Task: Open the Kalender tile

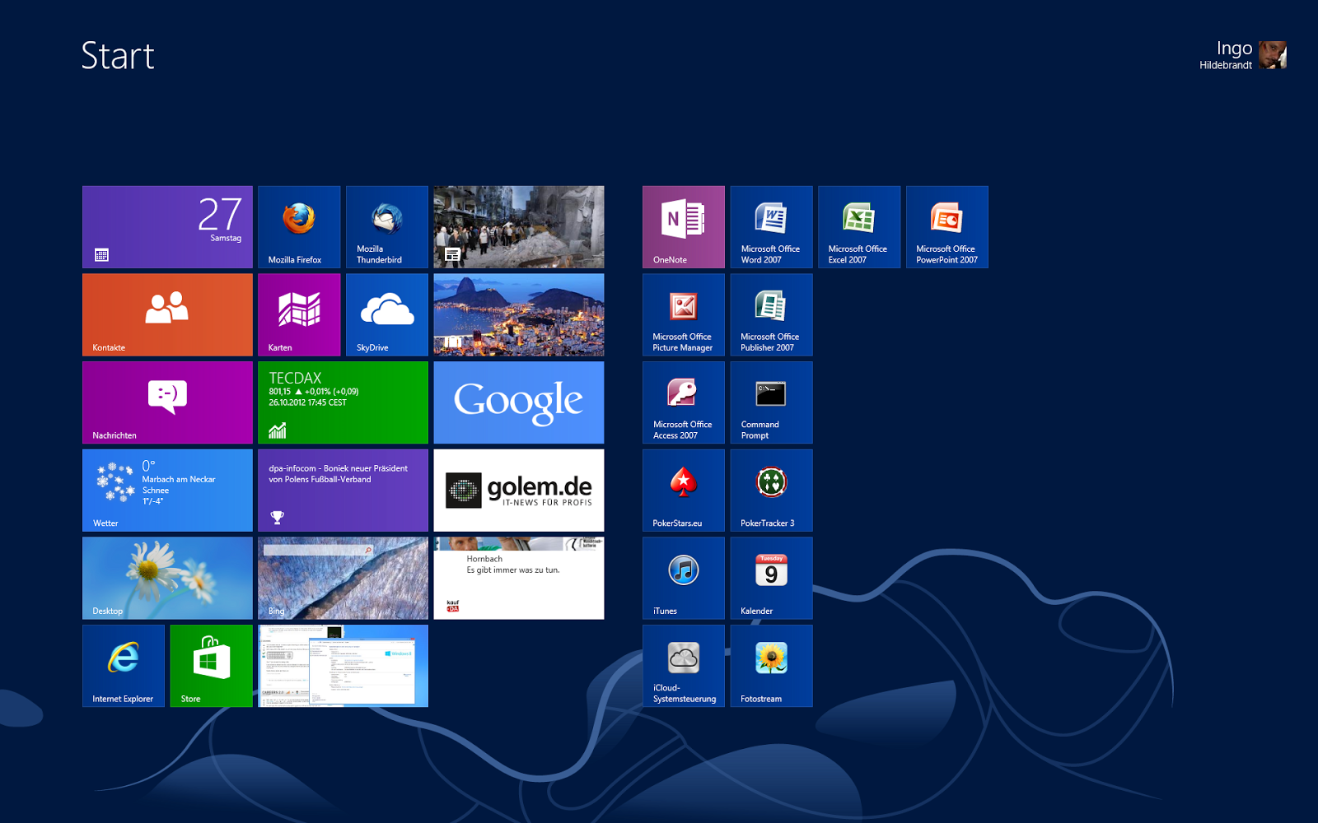Action: [x=772, y=579]
